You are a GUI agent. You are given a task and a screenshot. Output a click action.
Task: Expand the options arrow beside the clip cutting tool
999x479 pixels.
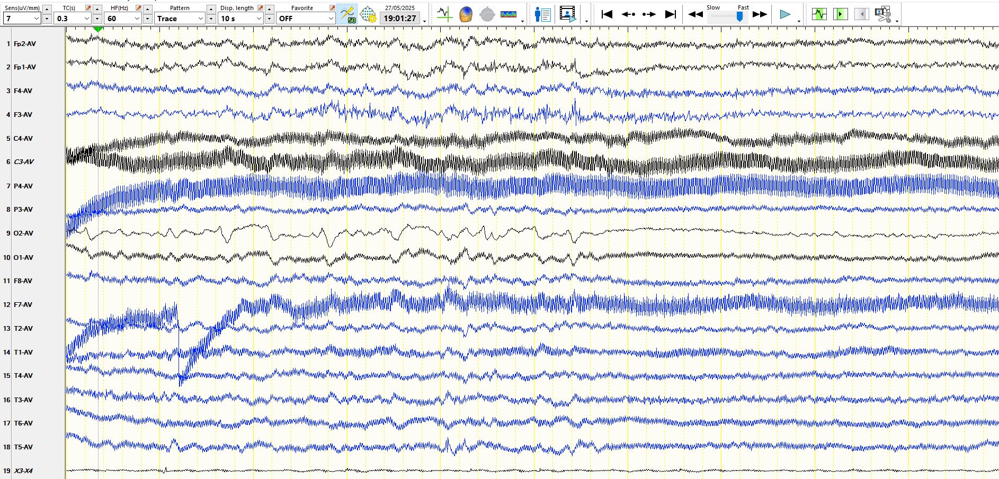[897, 21]
